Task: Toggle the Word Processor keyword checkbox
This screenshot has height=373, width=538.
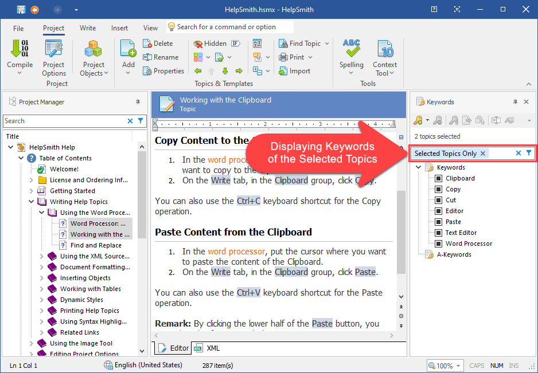Action: (x=439, y=244)
